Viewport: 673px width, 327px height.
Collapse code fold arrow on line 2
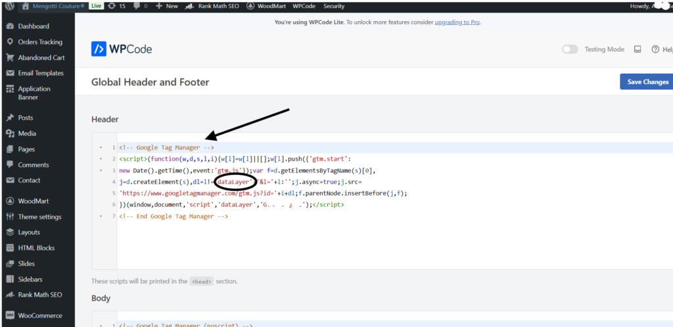click(101, 159)
